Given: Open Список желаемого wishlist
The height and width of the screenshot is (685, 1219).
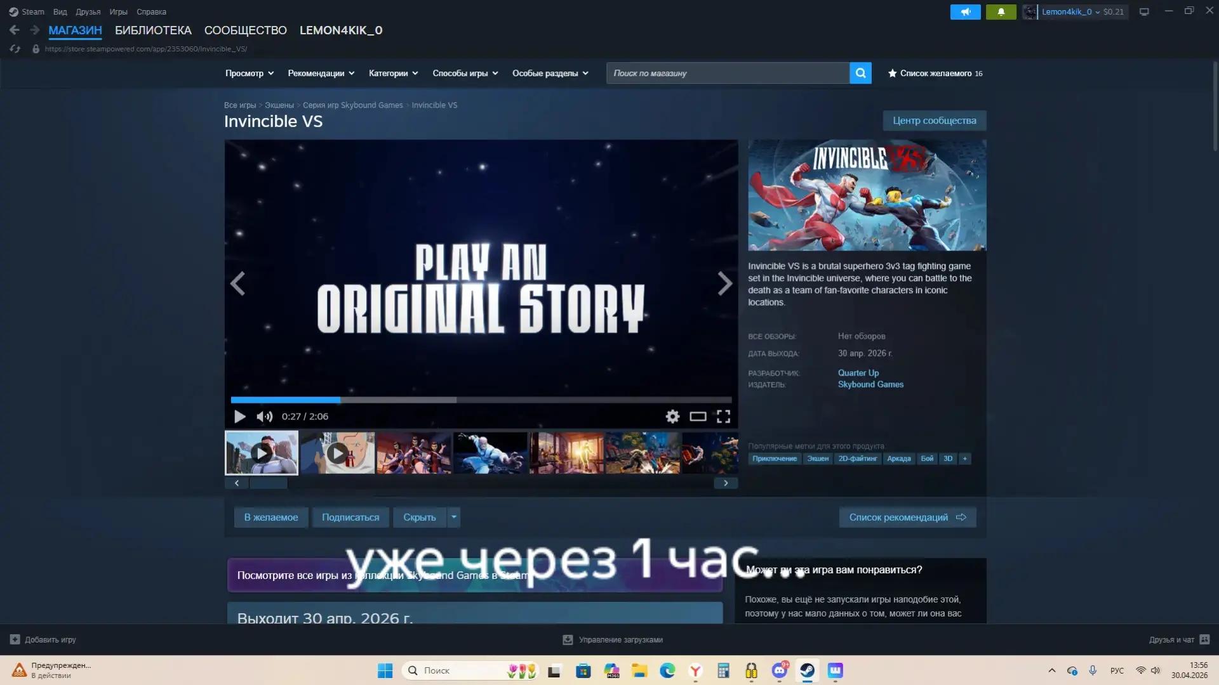Looking at the screenshot, I should 935,74.
